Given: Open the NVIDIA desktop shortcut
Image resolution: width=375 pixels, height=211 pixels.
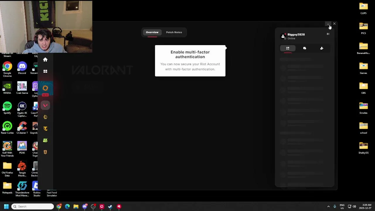Looking at the screenshot, I should click(x=7, y=88).
